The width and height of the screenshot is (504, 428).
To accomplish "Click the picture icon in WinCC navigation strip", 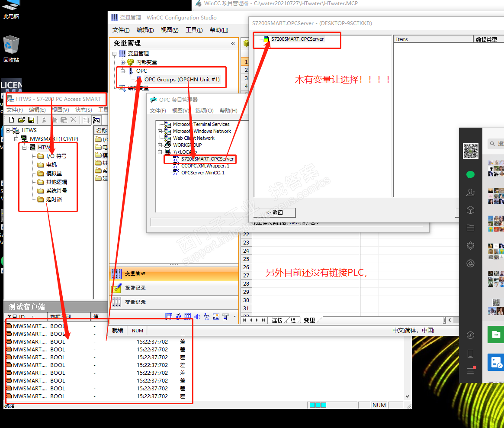I will click(x=216, y=316).
